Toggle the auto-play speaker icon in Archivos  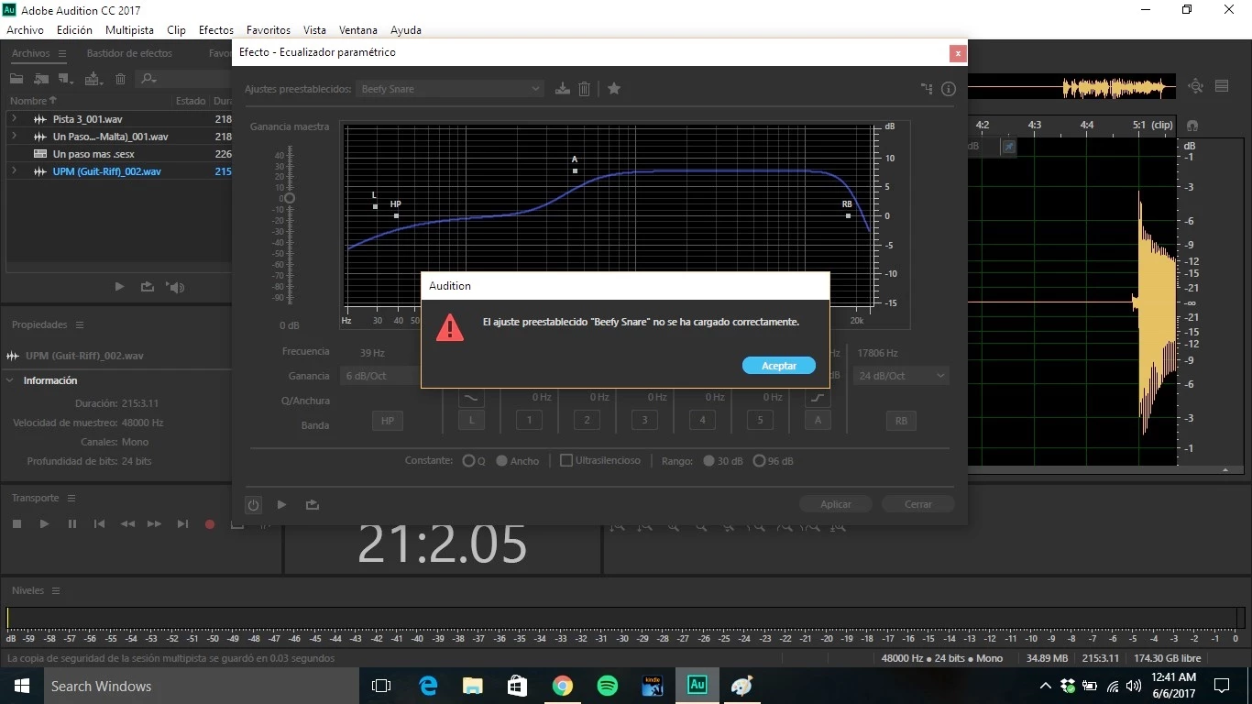[x=175, y=287]
